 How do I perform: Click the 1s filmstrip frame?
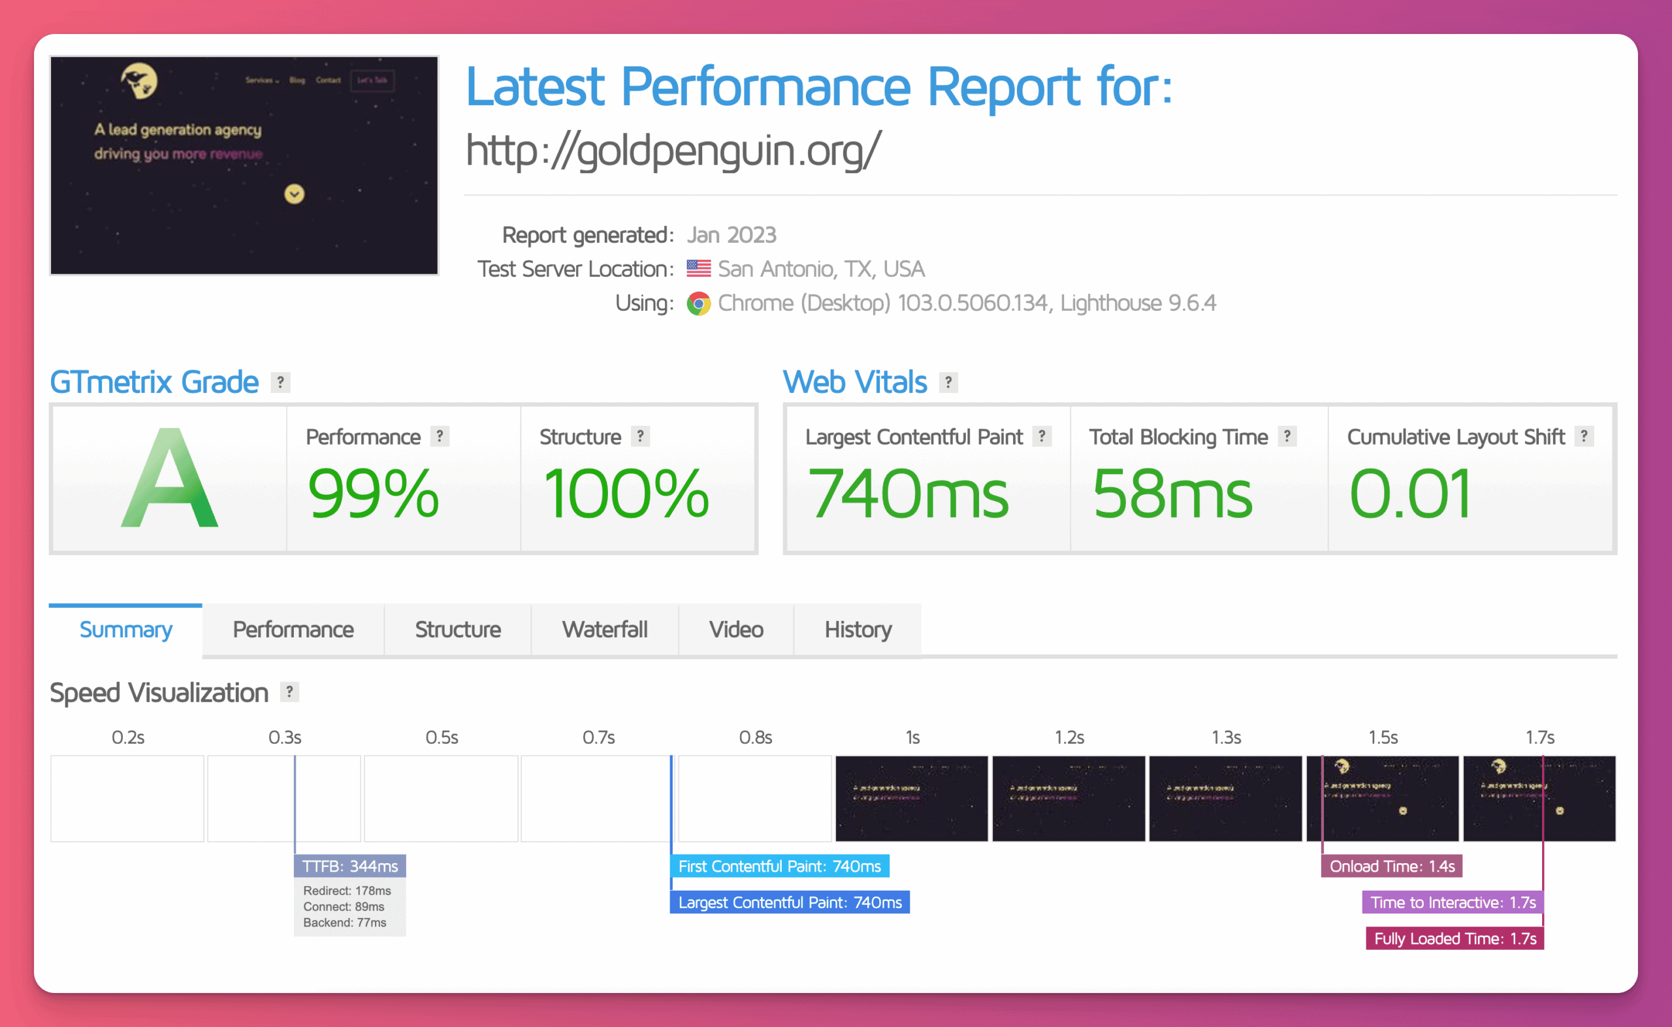[912, 798]
